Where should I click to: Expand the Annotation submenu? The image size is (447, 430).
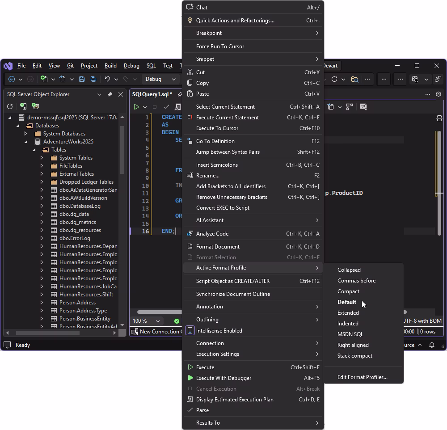click(x=253, y=307)
